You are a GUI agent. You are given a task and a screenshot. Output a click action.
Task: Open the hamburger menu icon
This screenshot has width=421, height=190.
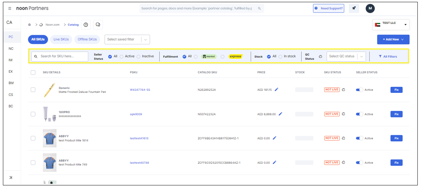(10, 8)
